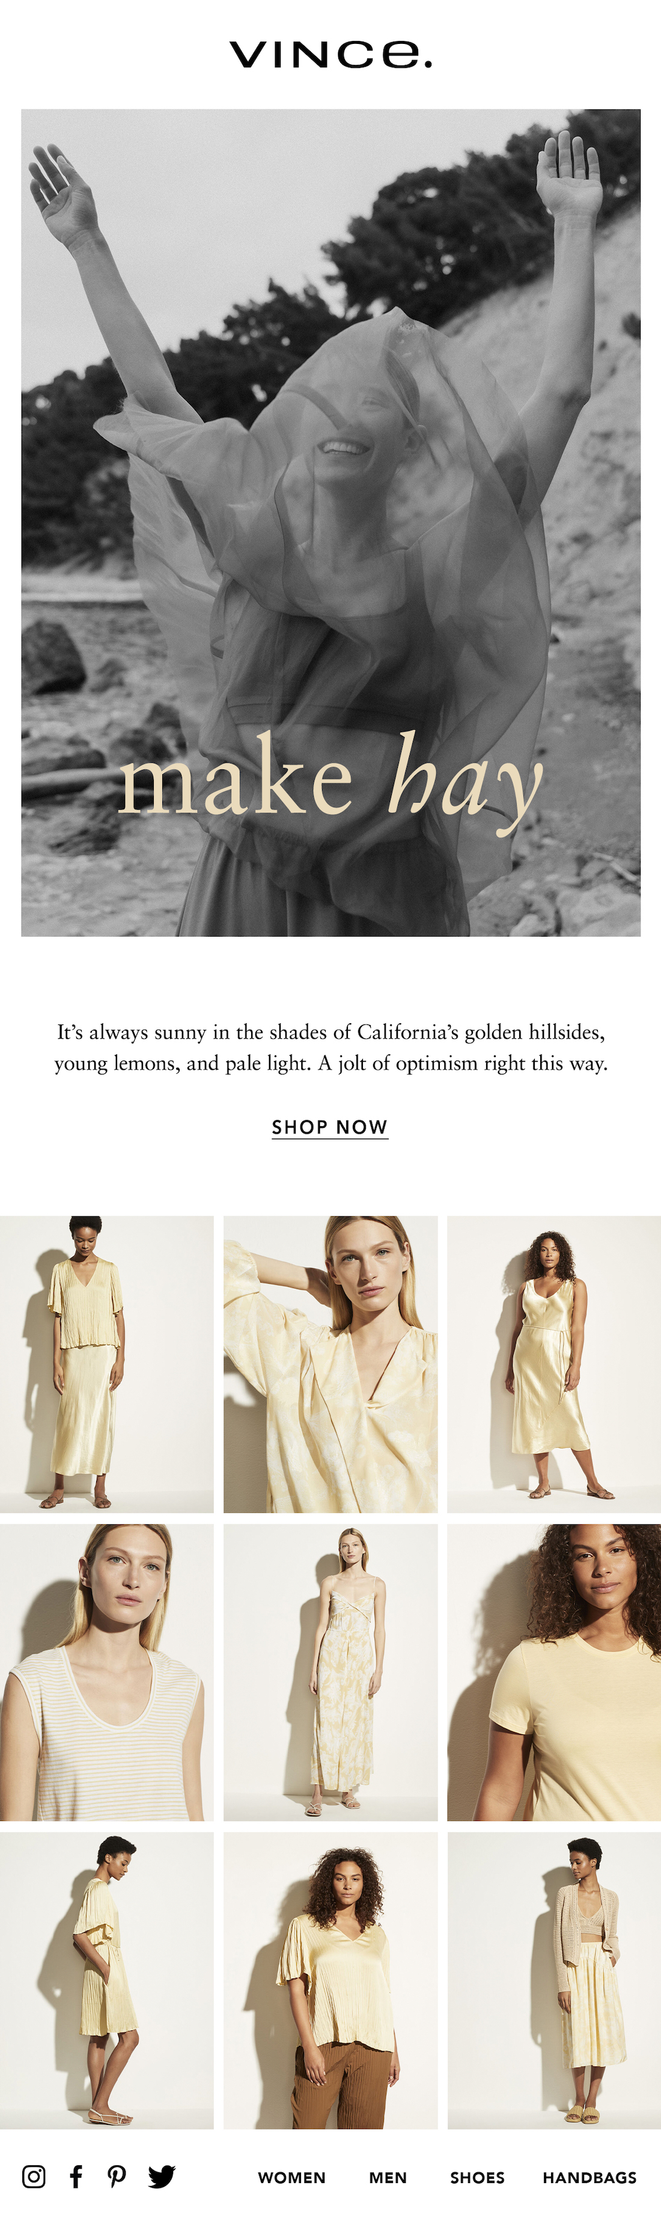Image resolution: width=661 pixels, height=2224 pixels.
Task: Go to the WOMEN footer link
Action: click(x=291, y=2178)
